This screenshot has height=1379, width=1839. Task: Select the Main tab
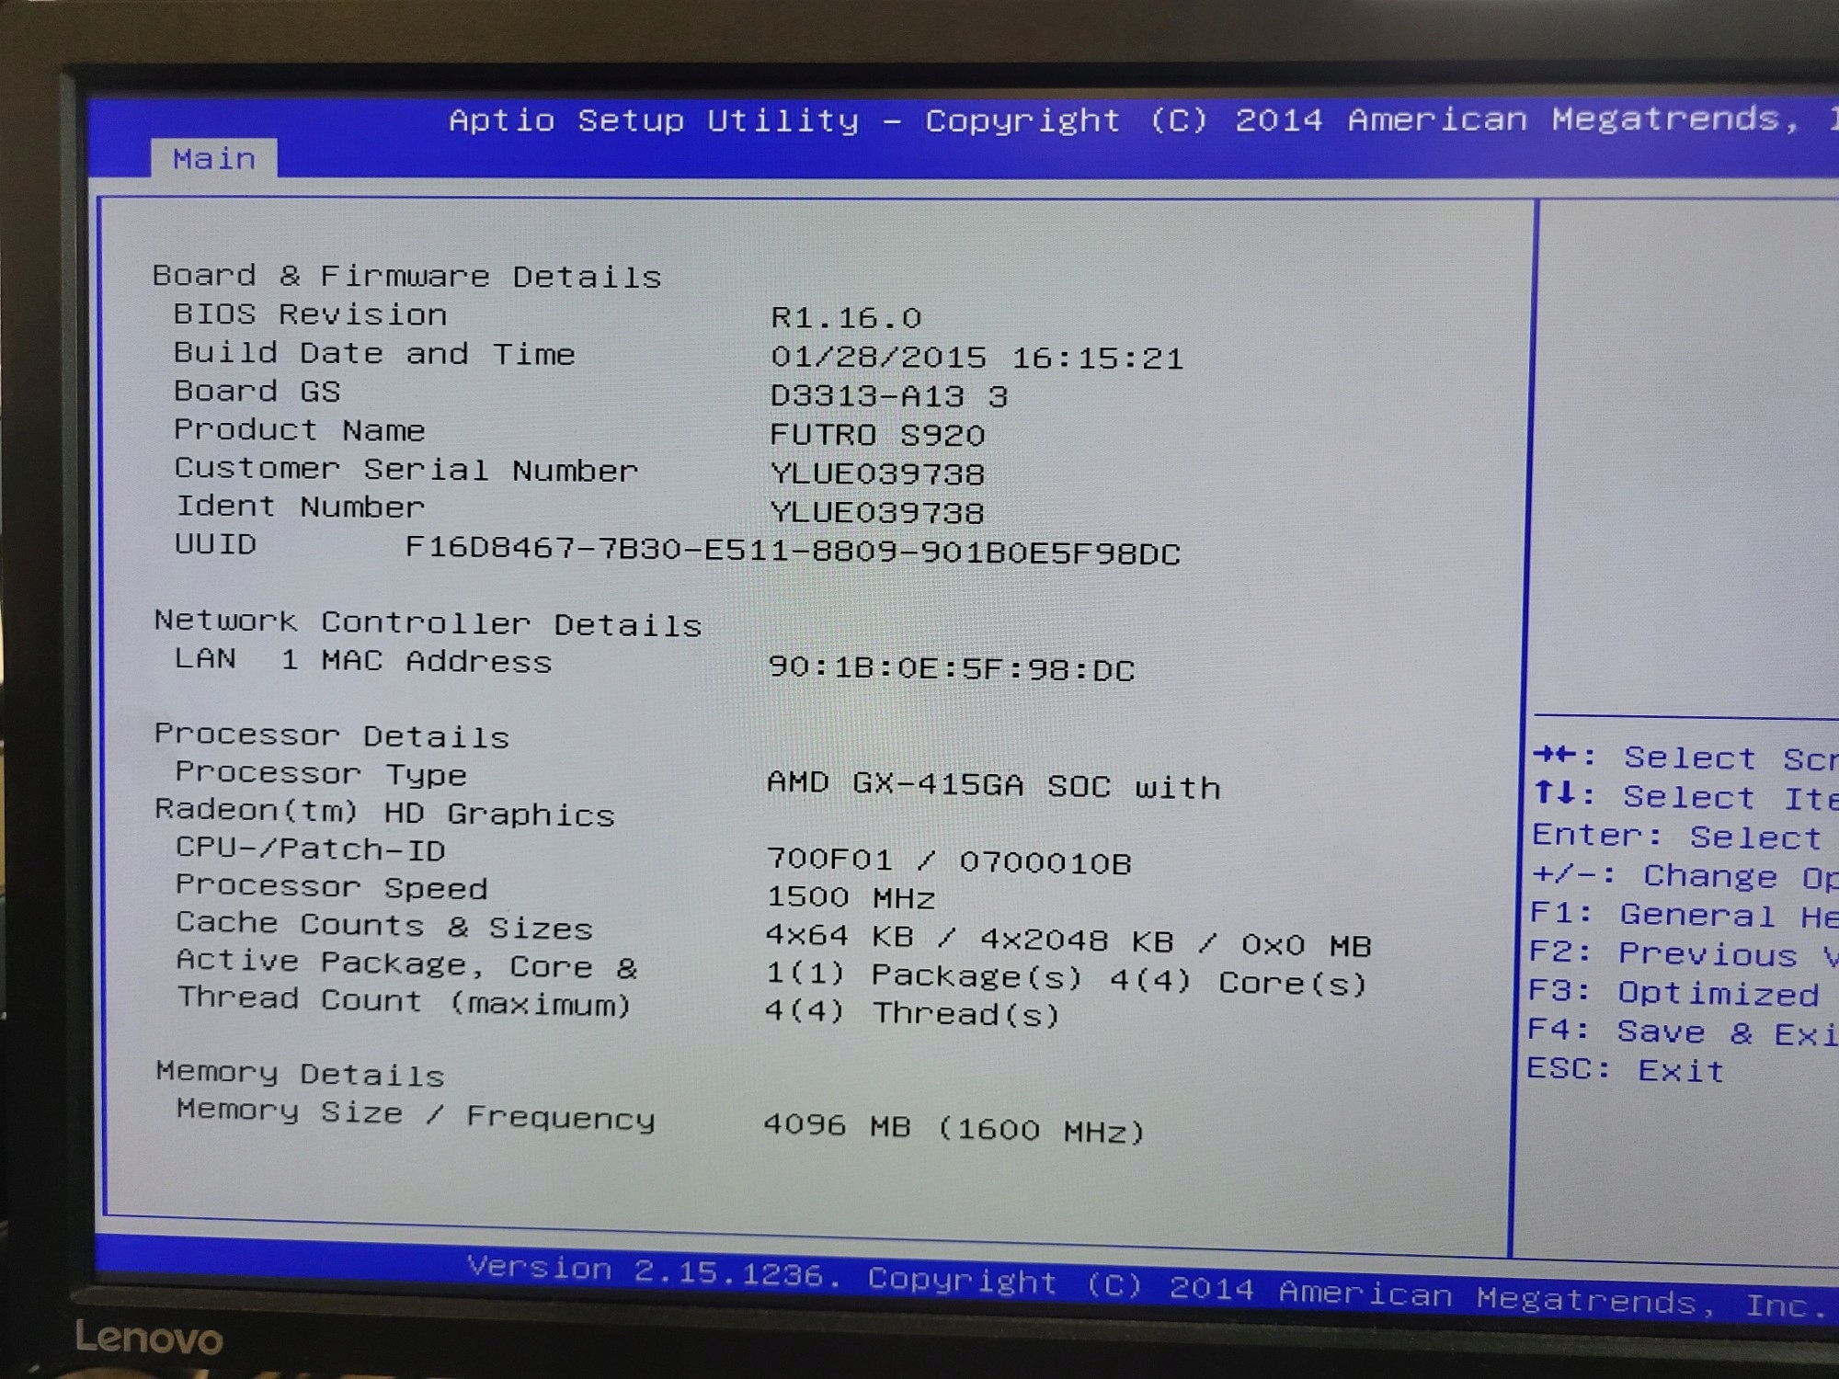click(x=213, y=159)
